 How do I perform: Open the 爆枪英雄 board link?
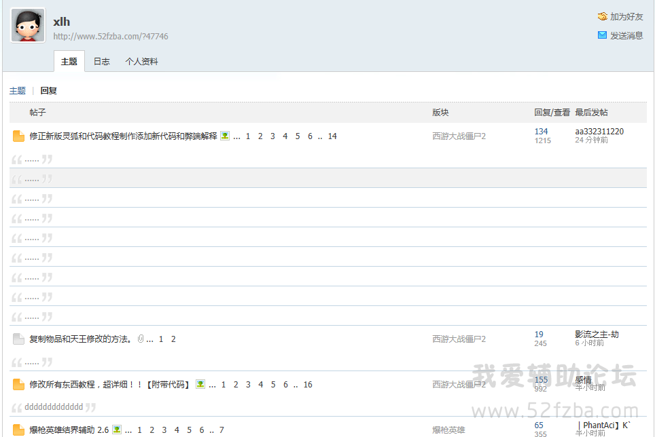pyautogui.click(x=448, y=430)
